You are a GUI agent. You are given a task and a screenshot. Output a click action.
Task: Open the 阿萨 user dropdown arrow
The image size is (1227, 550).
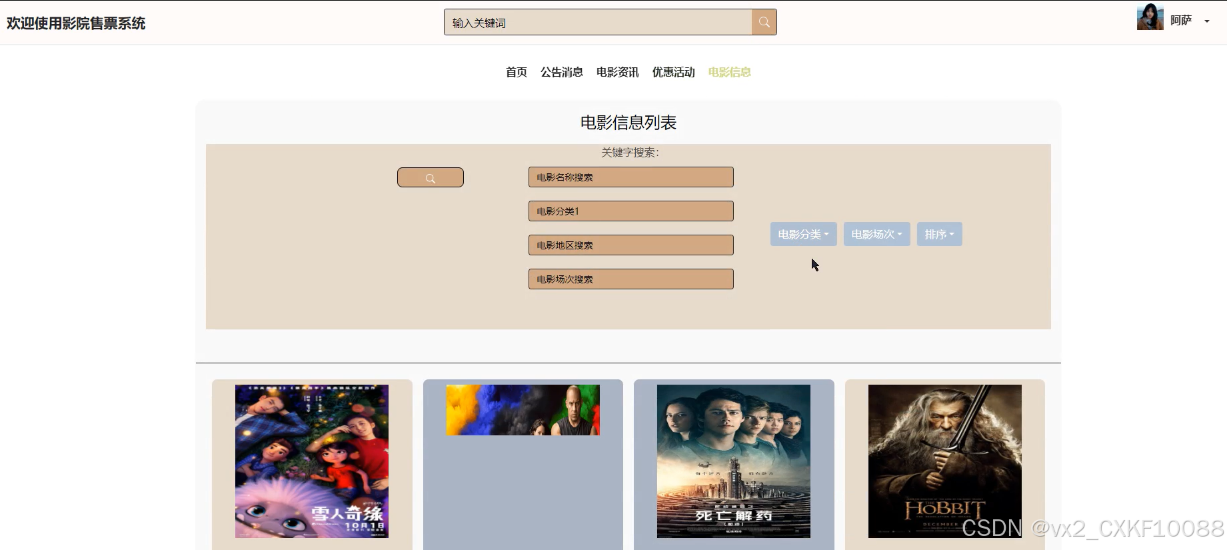tap(1206, 21)
